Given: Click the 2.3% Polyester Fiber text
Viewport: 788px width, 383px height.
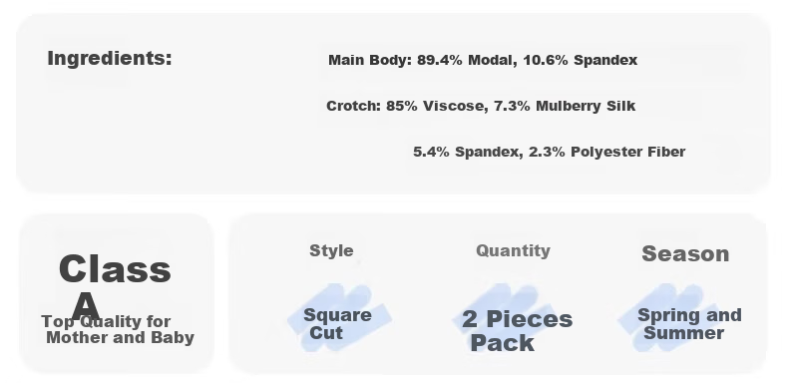Looking at the screenshot, I should point(606,152).
